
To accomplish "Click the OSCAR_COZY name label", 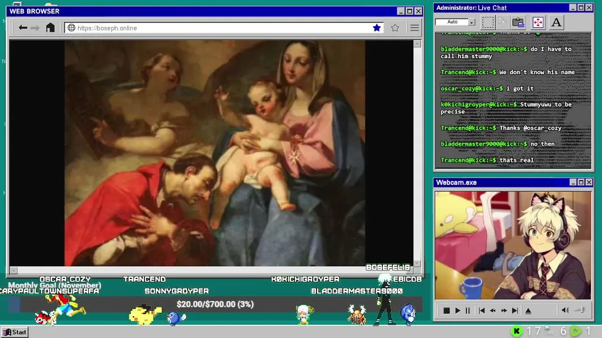I will coord(65,279).
